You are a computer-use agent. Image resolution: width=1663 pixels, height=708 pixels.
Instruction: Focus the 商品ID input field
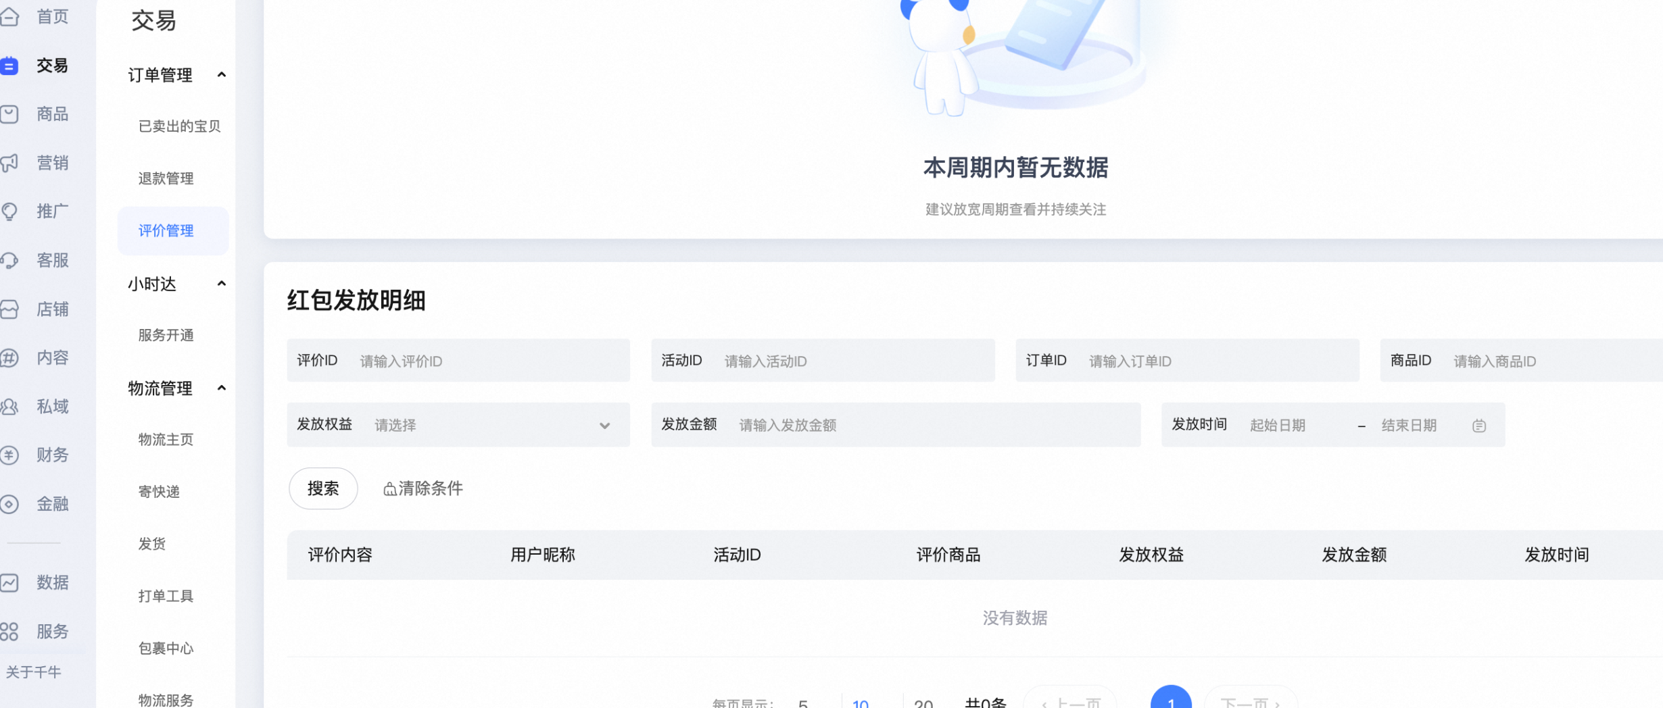1522,361
